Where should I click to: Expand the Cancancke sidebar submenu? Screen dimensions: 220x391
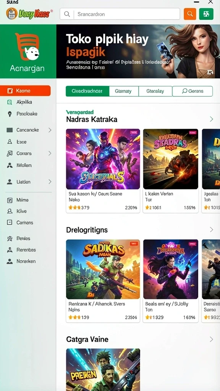click(50, 130)
